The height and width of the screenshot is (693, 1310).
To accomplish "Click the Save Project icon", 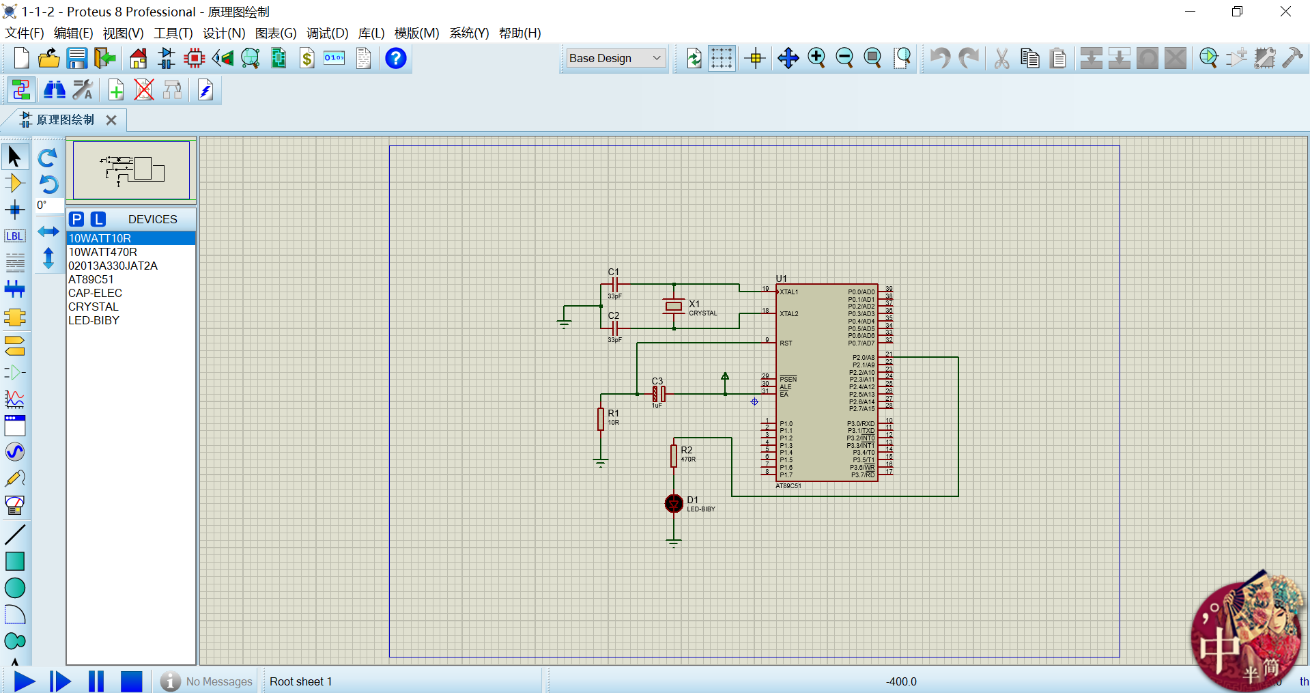I will [x=76, y=59].
